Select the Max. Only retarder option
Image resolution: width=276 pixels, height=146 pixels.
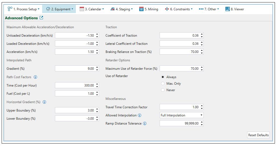[163, 84]
